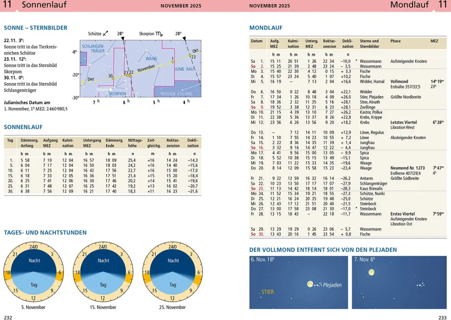Click Stier, Plejaden in the moon table
This screenshot has height=320, width=451.
[x=371, y=97]
